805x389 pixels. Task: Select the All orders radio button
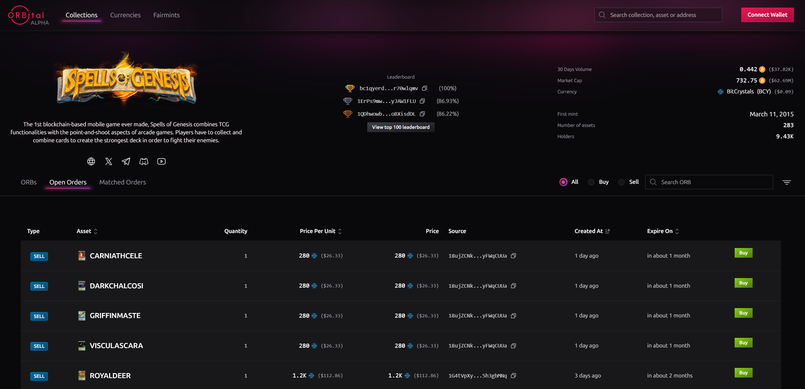point(563,182)
